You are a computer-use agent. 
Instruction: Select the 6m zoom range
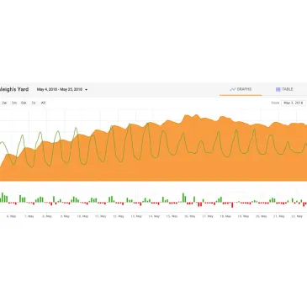[x=24, y=103]
